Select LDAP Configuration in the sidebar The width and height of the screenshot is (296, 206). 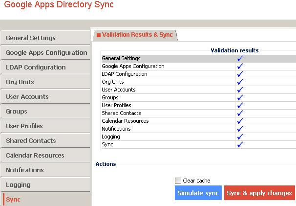pyautogui.click(x=45, y=67)
